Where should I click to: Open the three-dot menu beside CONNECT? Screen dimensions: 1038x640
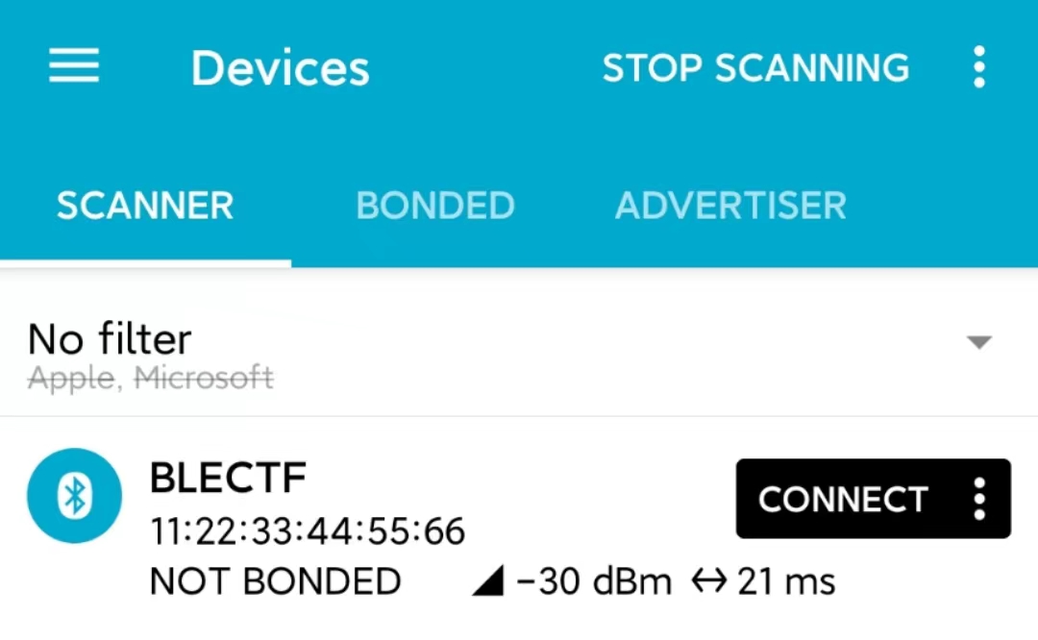pos(979,499)
